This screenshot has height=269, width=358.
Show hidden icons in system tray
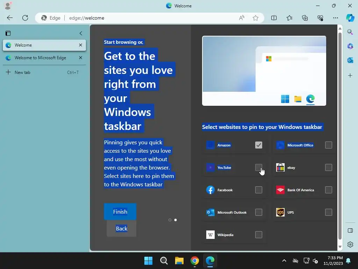[284, 261]
